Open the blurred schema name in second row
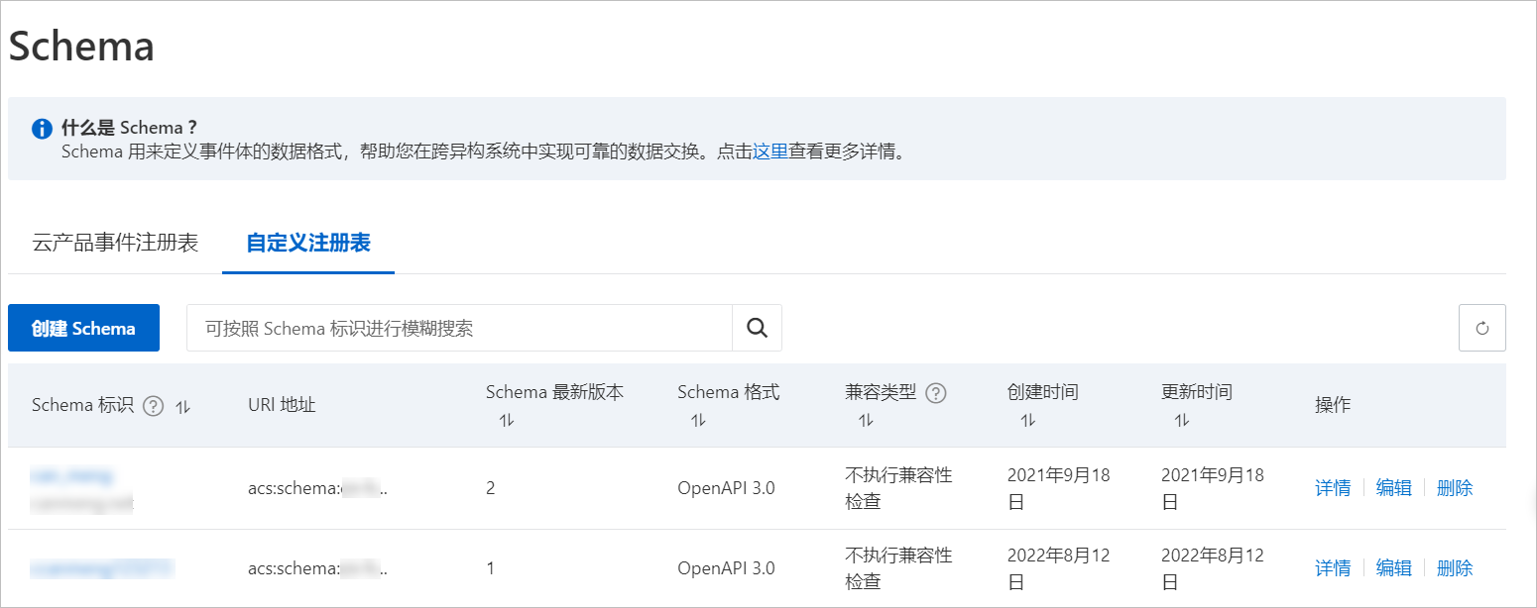 (102, 568)
